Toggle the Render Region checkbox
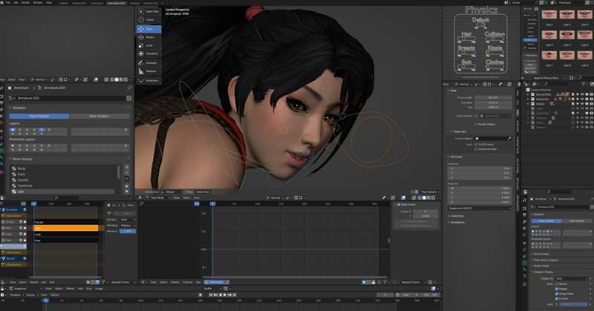The width and height of the screenshot is (594, 311). [476, 124]
